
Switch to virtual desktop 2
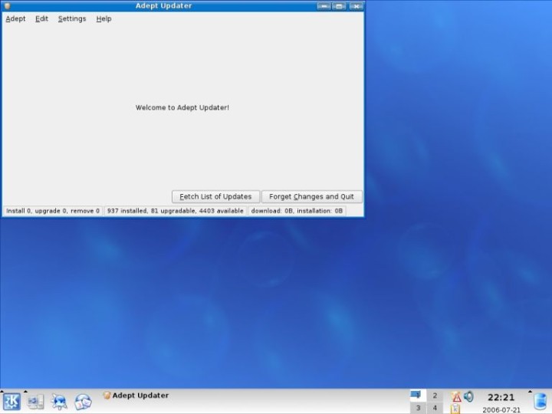pos(435,396)
